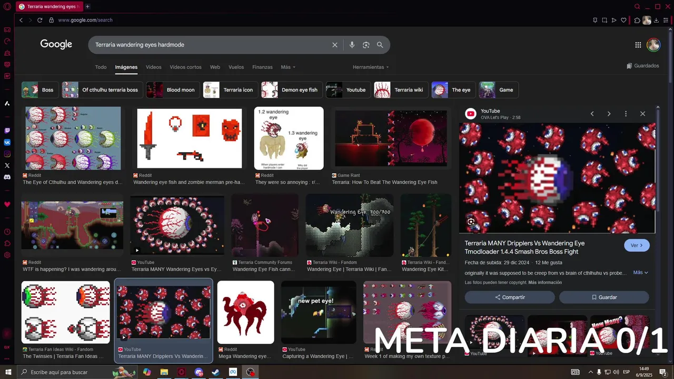This screenshot has width=674, height=379.
Task: Close the image preview panel
Action: point(642,114)
